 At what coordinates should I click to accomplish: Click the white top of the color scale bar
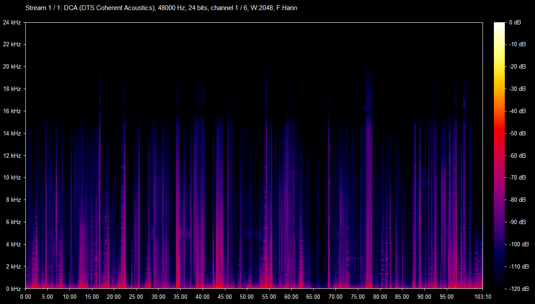pyautogui.click(x=499, y=25)
